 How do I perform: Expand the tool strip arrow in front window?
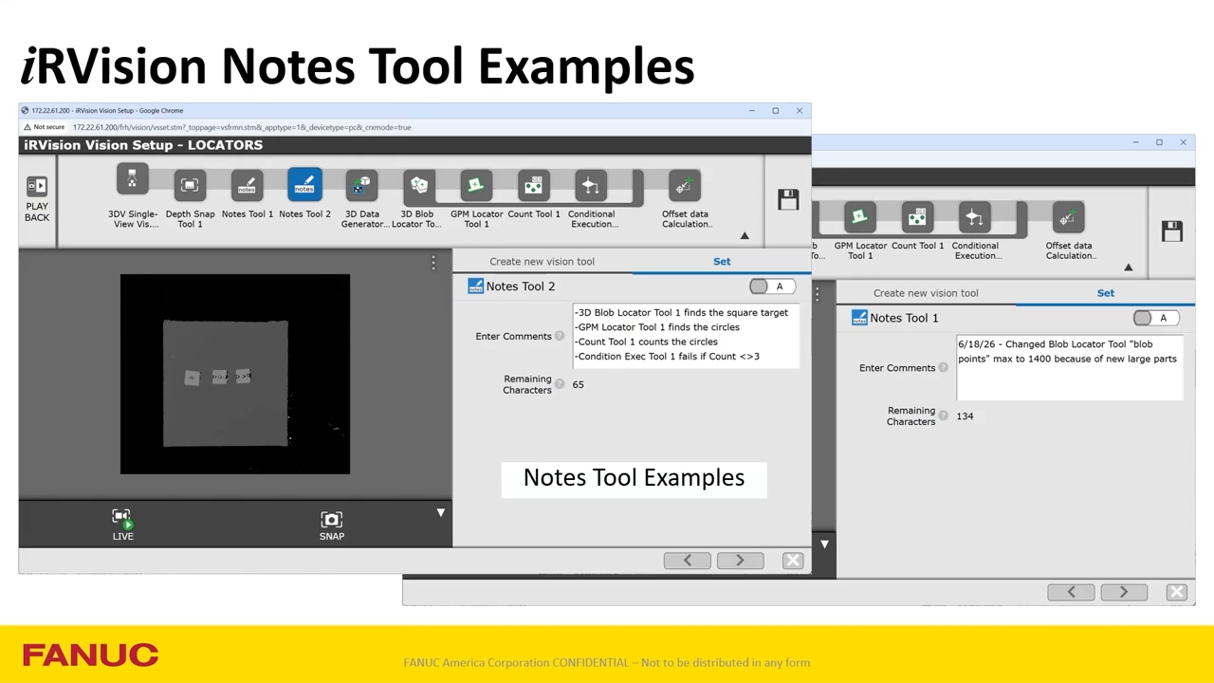coord(745,236)
